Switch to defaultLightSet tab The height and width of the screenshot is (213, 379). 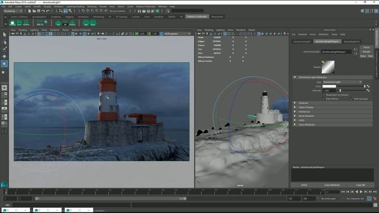click(x=352, y=41)
